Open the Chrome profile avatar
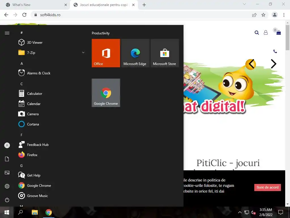 tap(275, 15)
